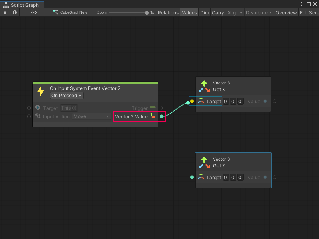This screenshot has height=239, width=319.
Task: Open the window options three-dot menu
Action: coord(302,4)
